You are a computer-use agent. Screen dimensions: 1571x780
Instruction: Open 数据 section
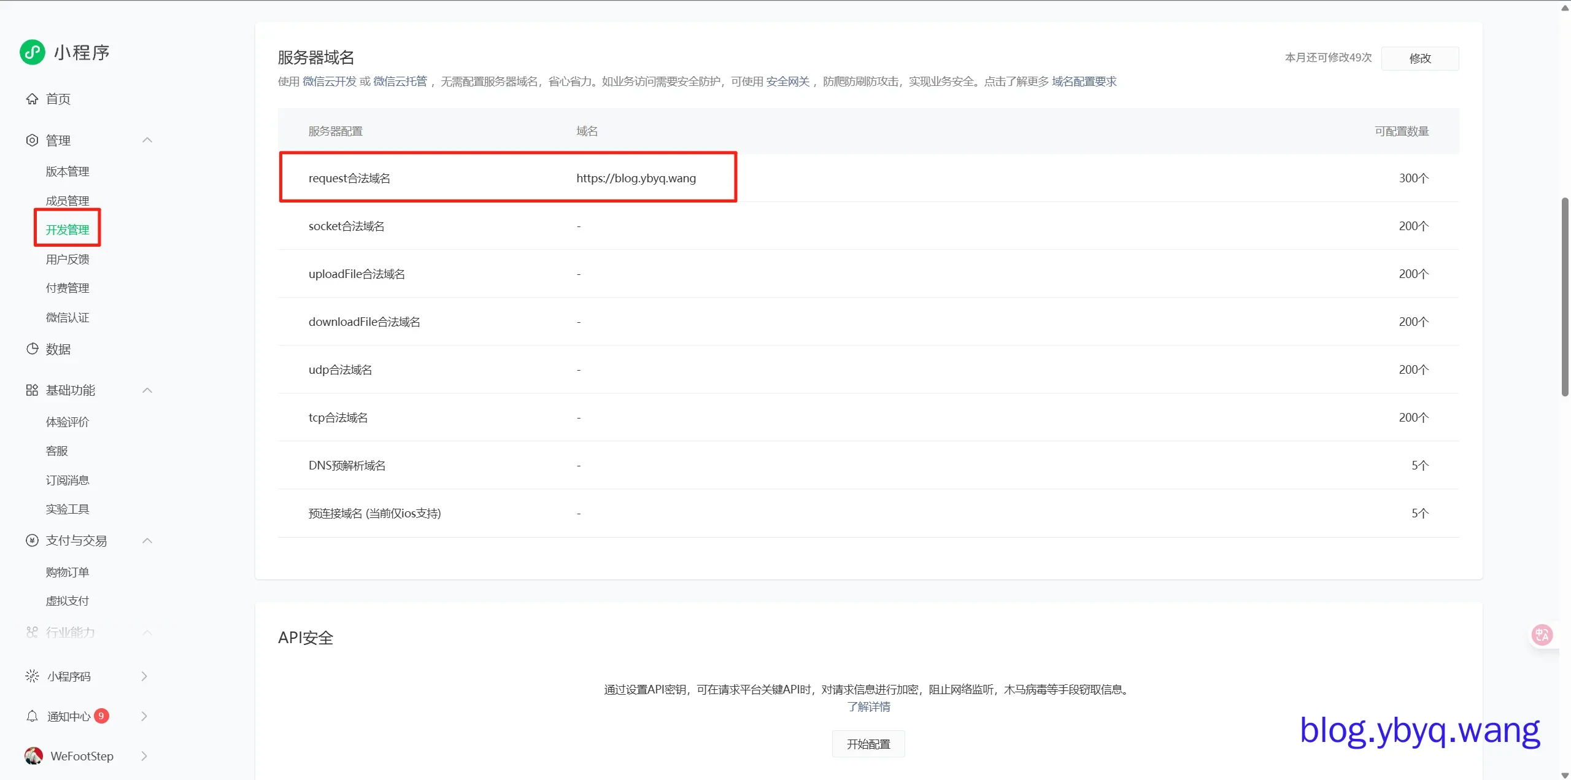tap(58, 349)
